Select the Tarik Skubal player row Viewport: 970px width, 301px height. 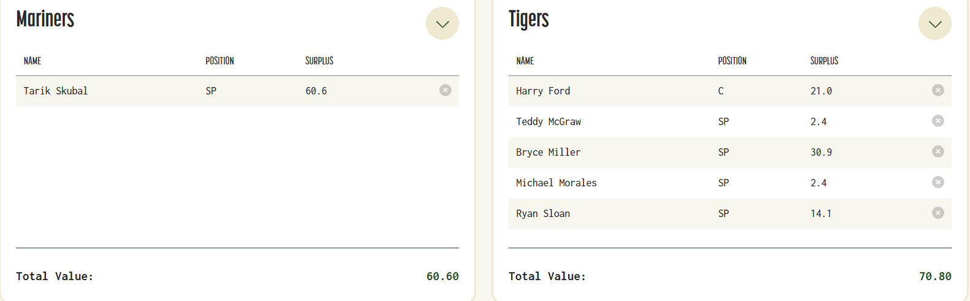(x=56, y=91)
